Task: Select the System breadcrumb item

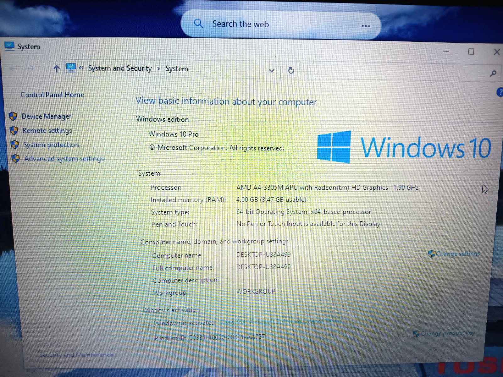Action: click(177, 69)
